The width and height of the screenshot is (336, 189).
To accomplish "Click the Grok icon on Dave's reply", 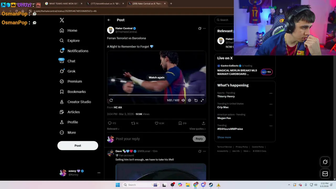I will 200,151.
